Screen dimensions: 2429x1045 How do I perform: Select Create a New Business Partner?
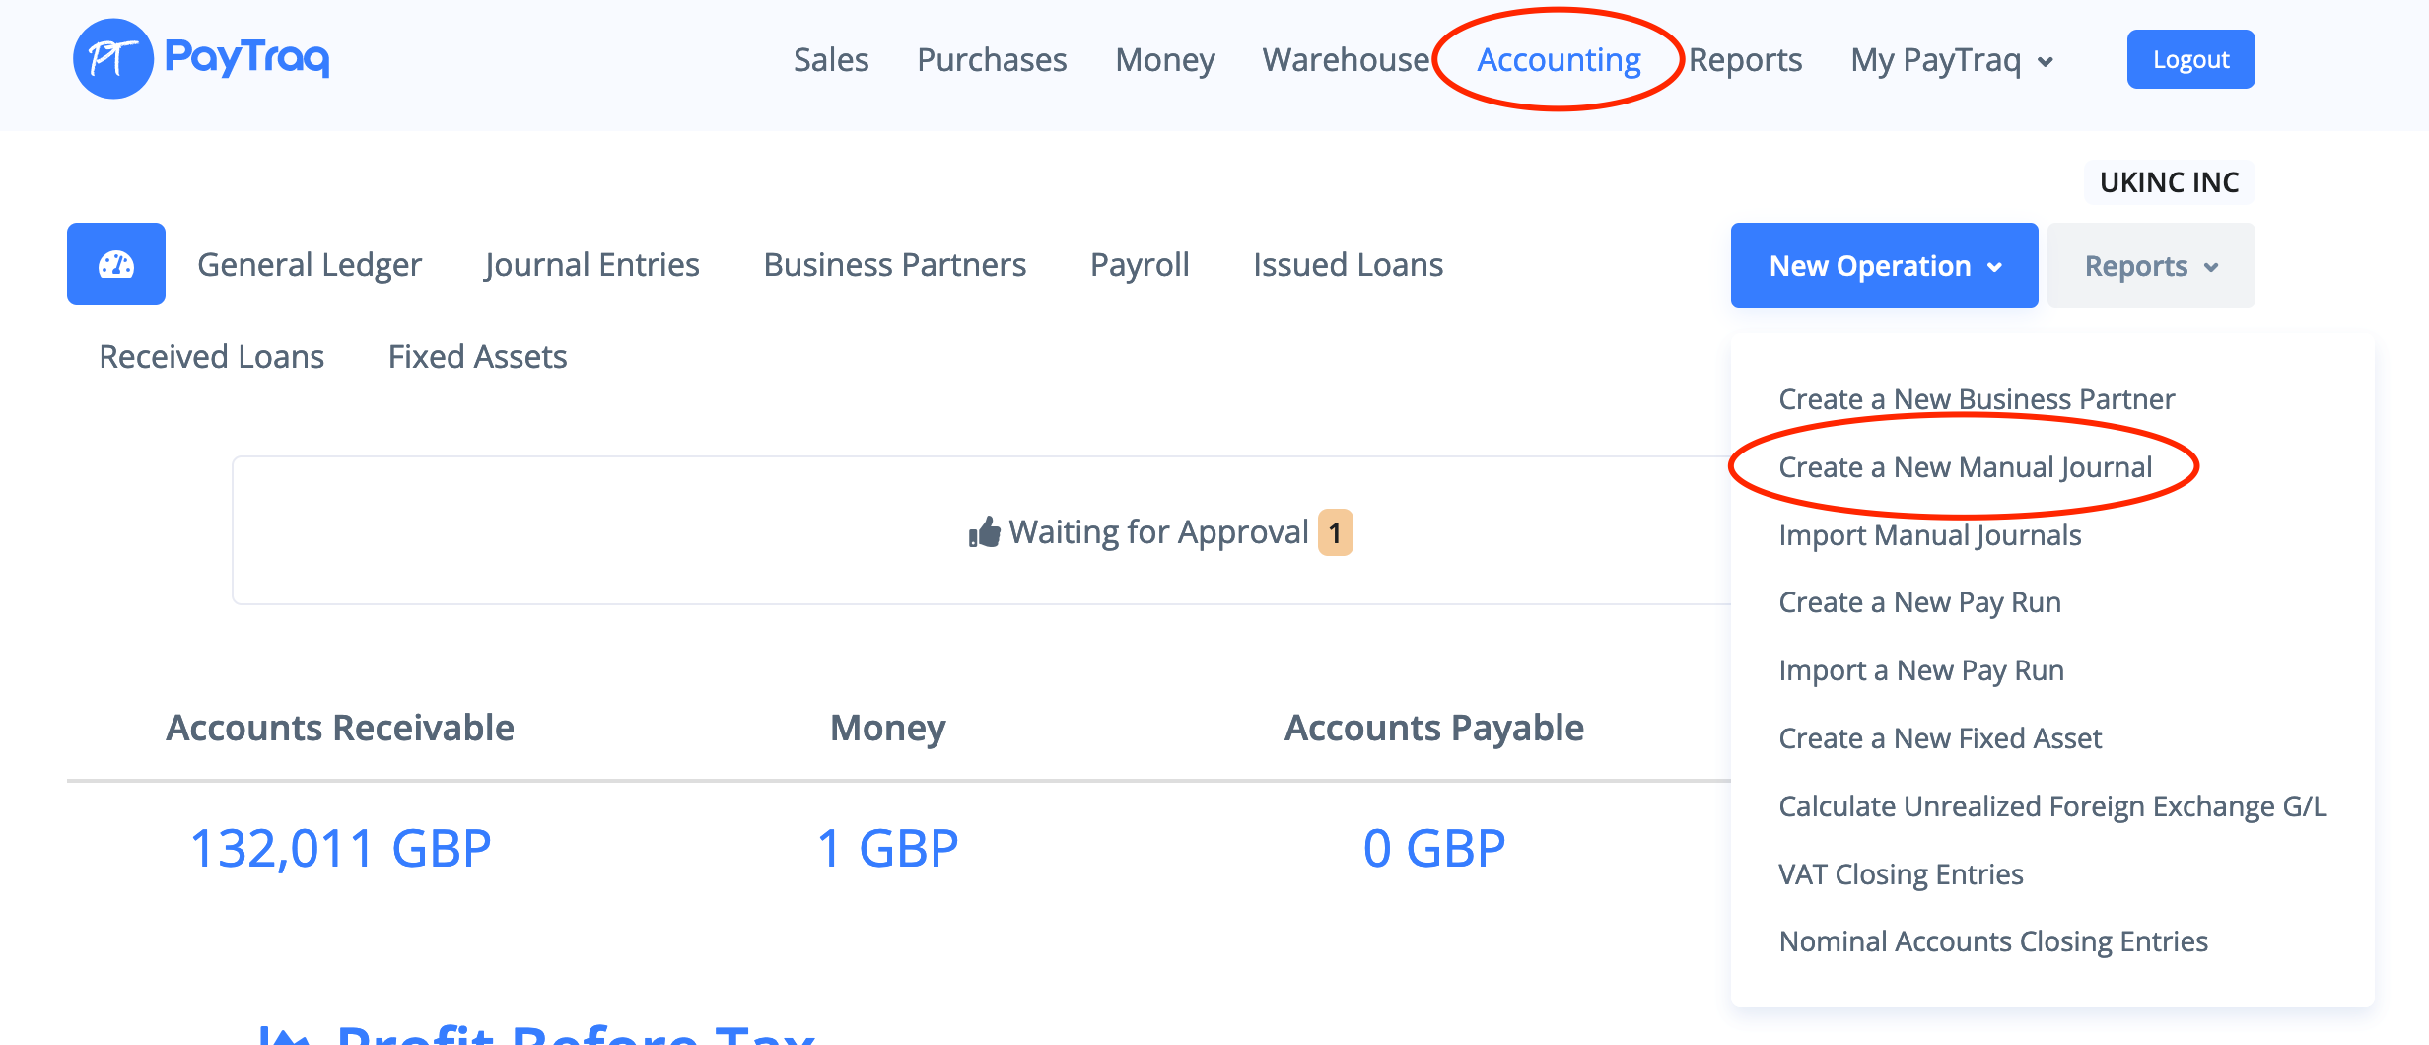pyautogui.click(x=1976, y=399)
